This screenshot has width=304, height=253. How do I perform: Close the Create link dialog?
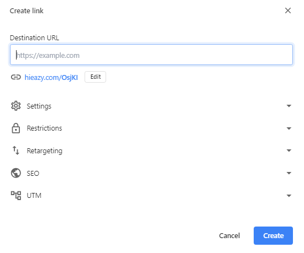click(288, 10)
